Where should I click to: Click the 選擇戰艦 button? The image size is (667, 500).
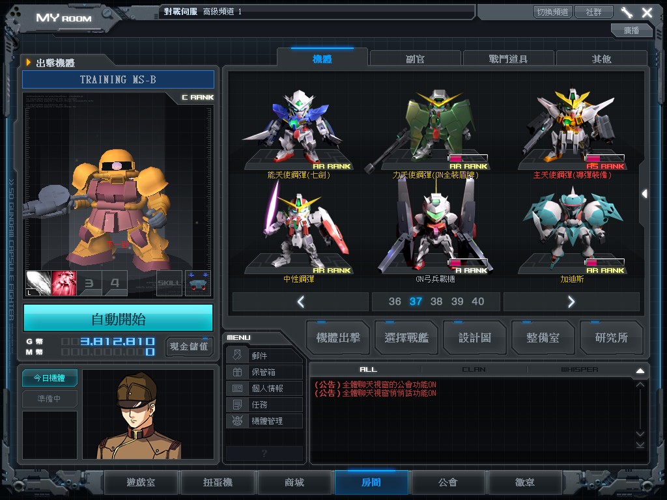pyautogui.click(x=406, y=338)
